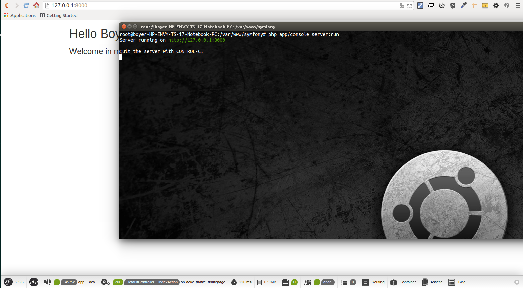523x288 pixels.
Task: Open the browser home page
Action: click(x=36, y=5)
